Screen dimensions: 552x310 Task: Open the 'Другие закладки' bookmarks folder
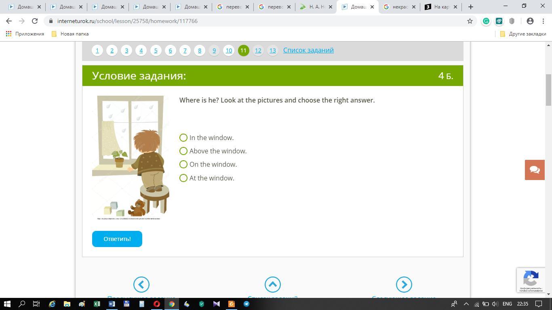523,34
